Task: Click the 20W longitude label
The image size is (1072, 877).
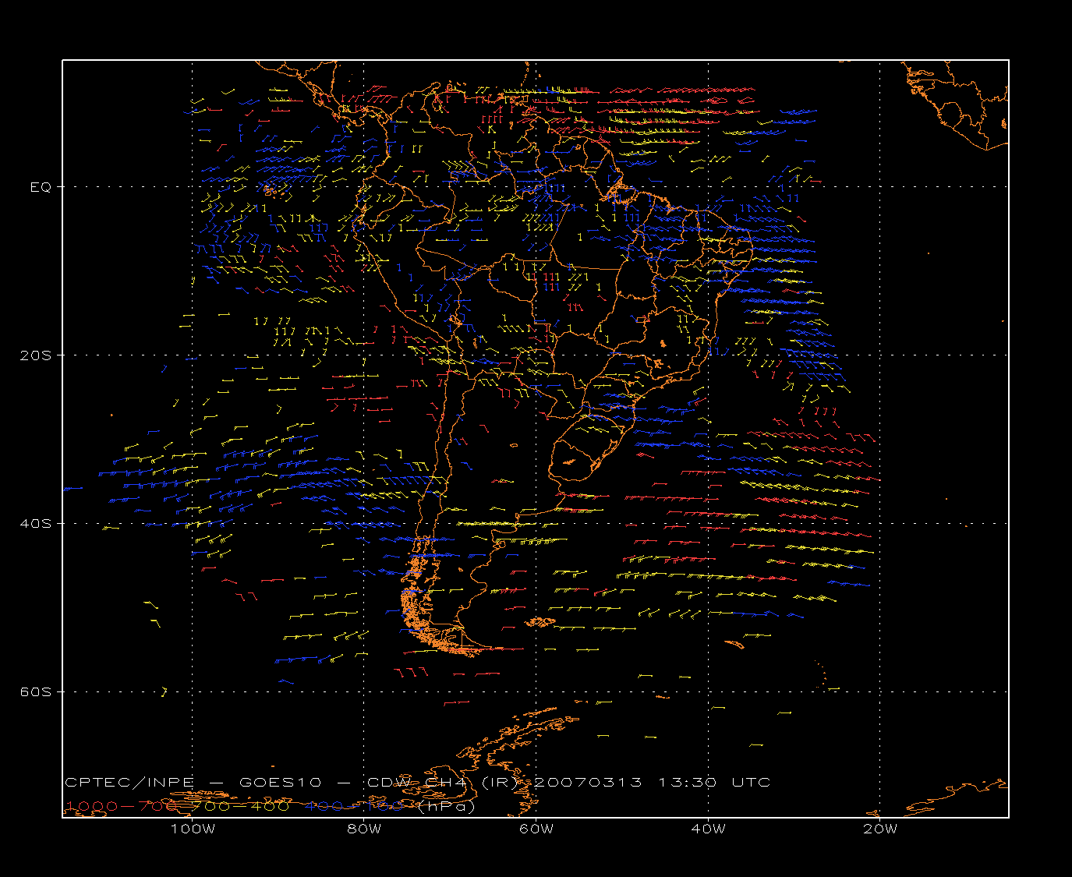Action: coord(880,829)
